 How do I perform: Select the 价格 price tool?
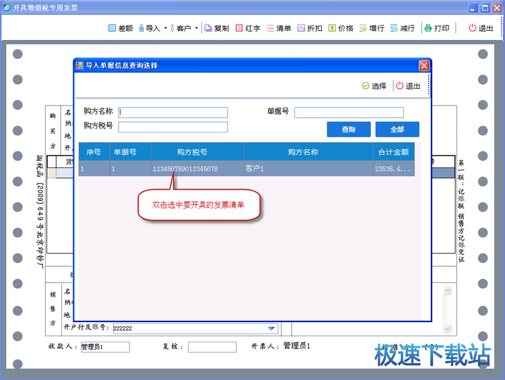pos(332,28)
